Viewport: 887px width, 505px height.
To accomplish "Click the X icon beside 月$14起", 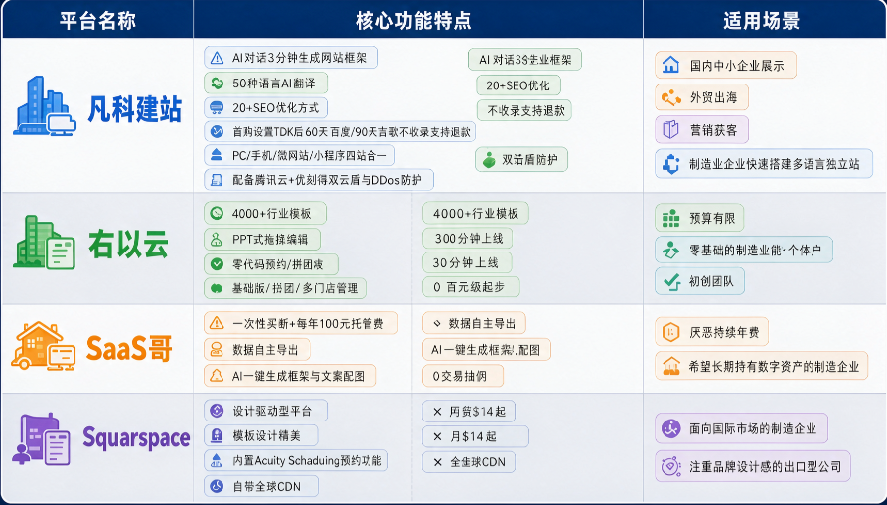I will tap(437, 437).
